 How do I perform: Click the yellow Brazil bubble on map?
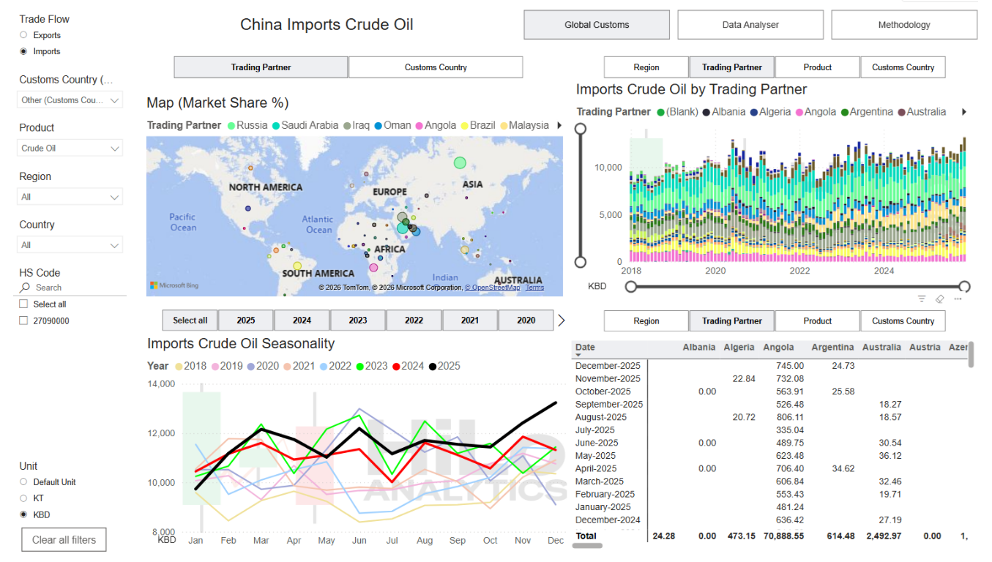(297, 266)
